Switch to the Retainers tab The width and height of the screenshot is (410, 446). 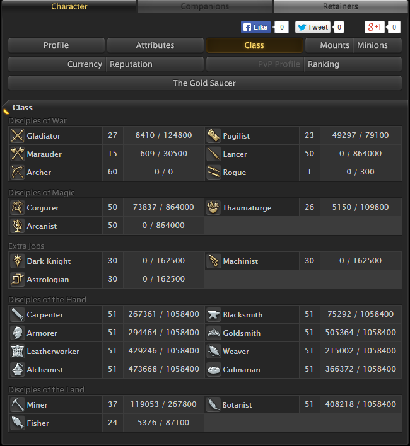click(341, 6)
